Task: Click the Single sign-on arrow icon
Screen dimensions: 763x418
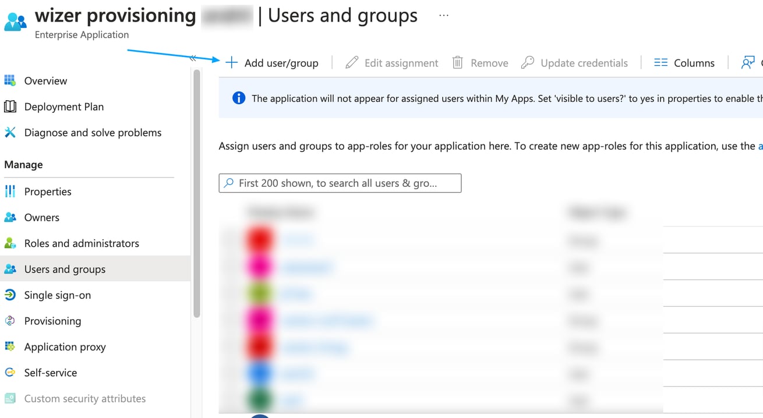Action: click(10, 295)
